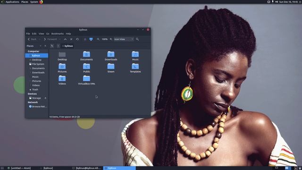Image resolution: width=302 pixels, height=170 pixels.
Task: Stop loading with the X toolbar icon
Action: point(71,39)
